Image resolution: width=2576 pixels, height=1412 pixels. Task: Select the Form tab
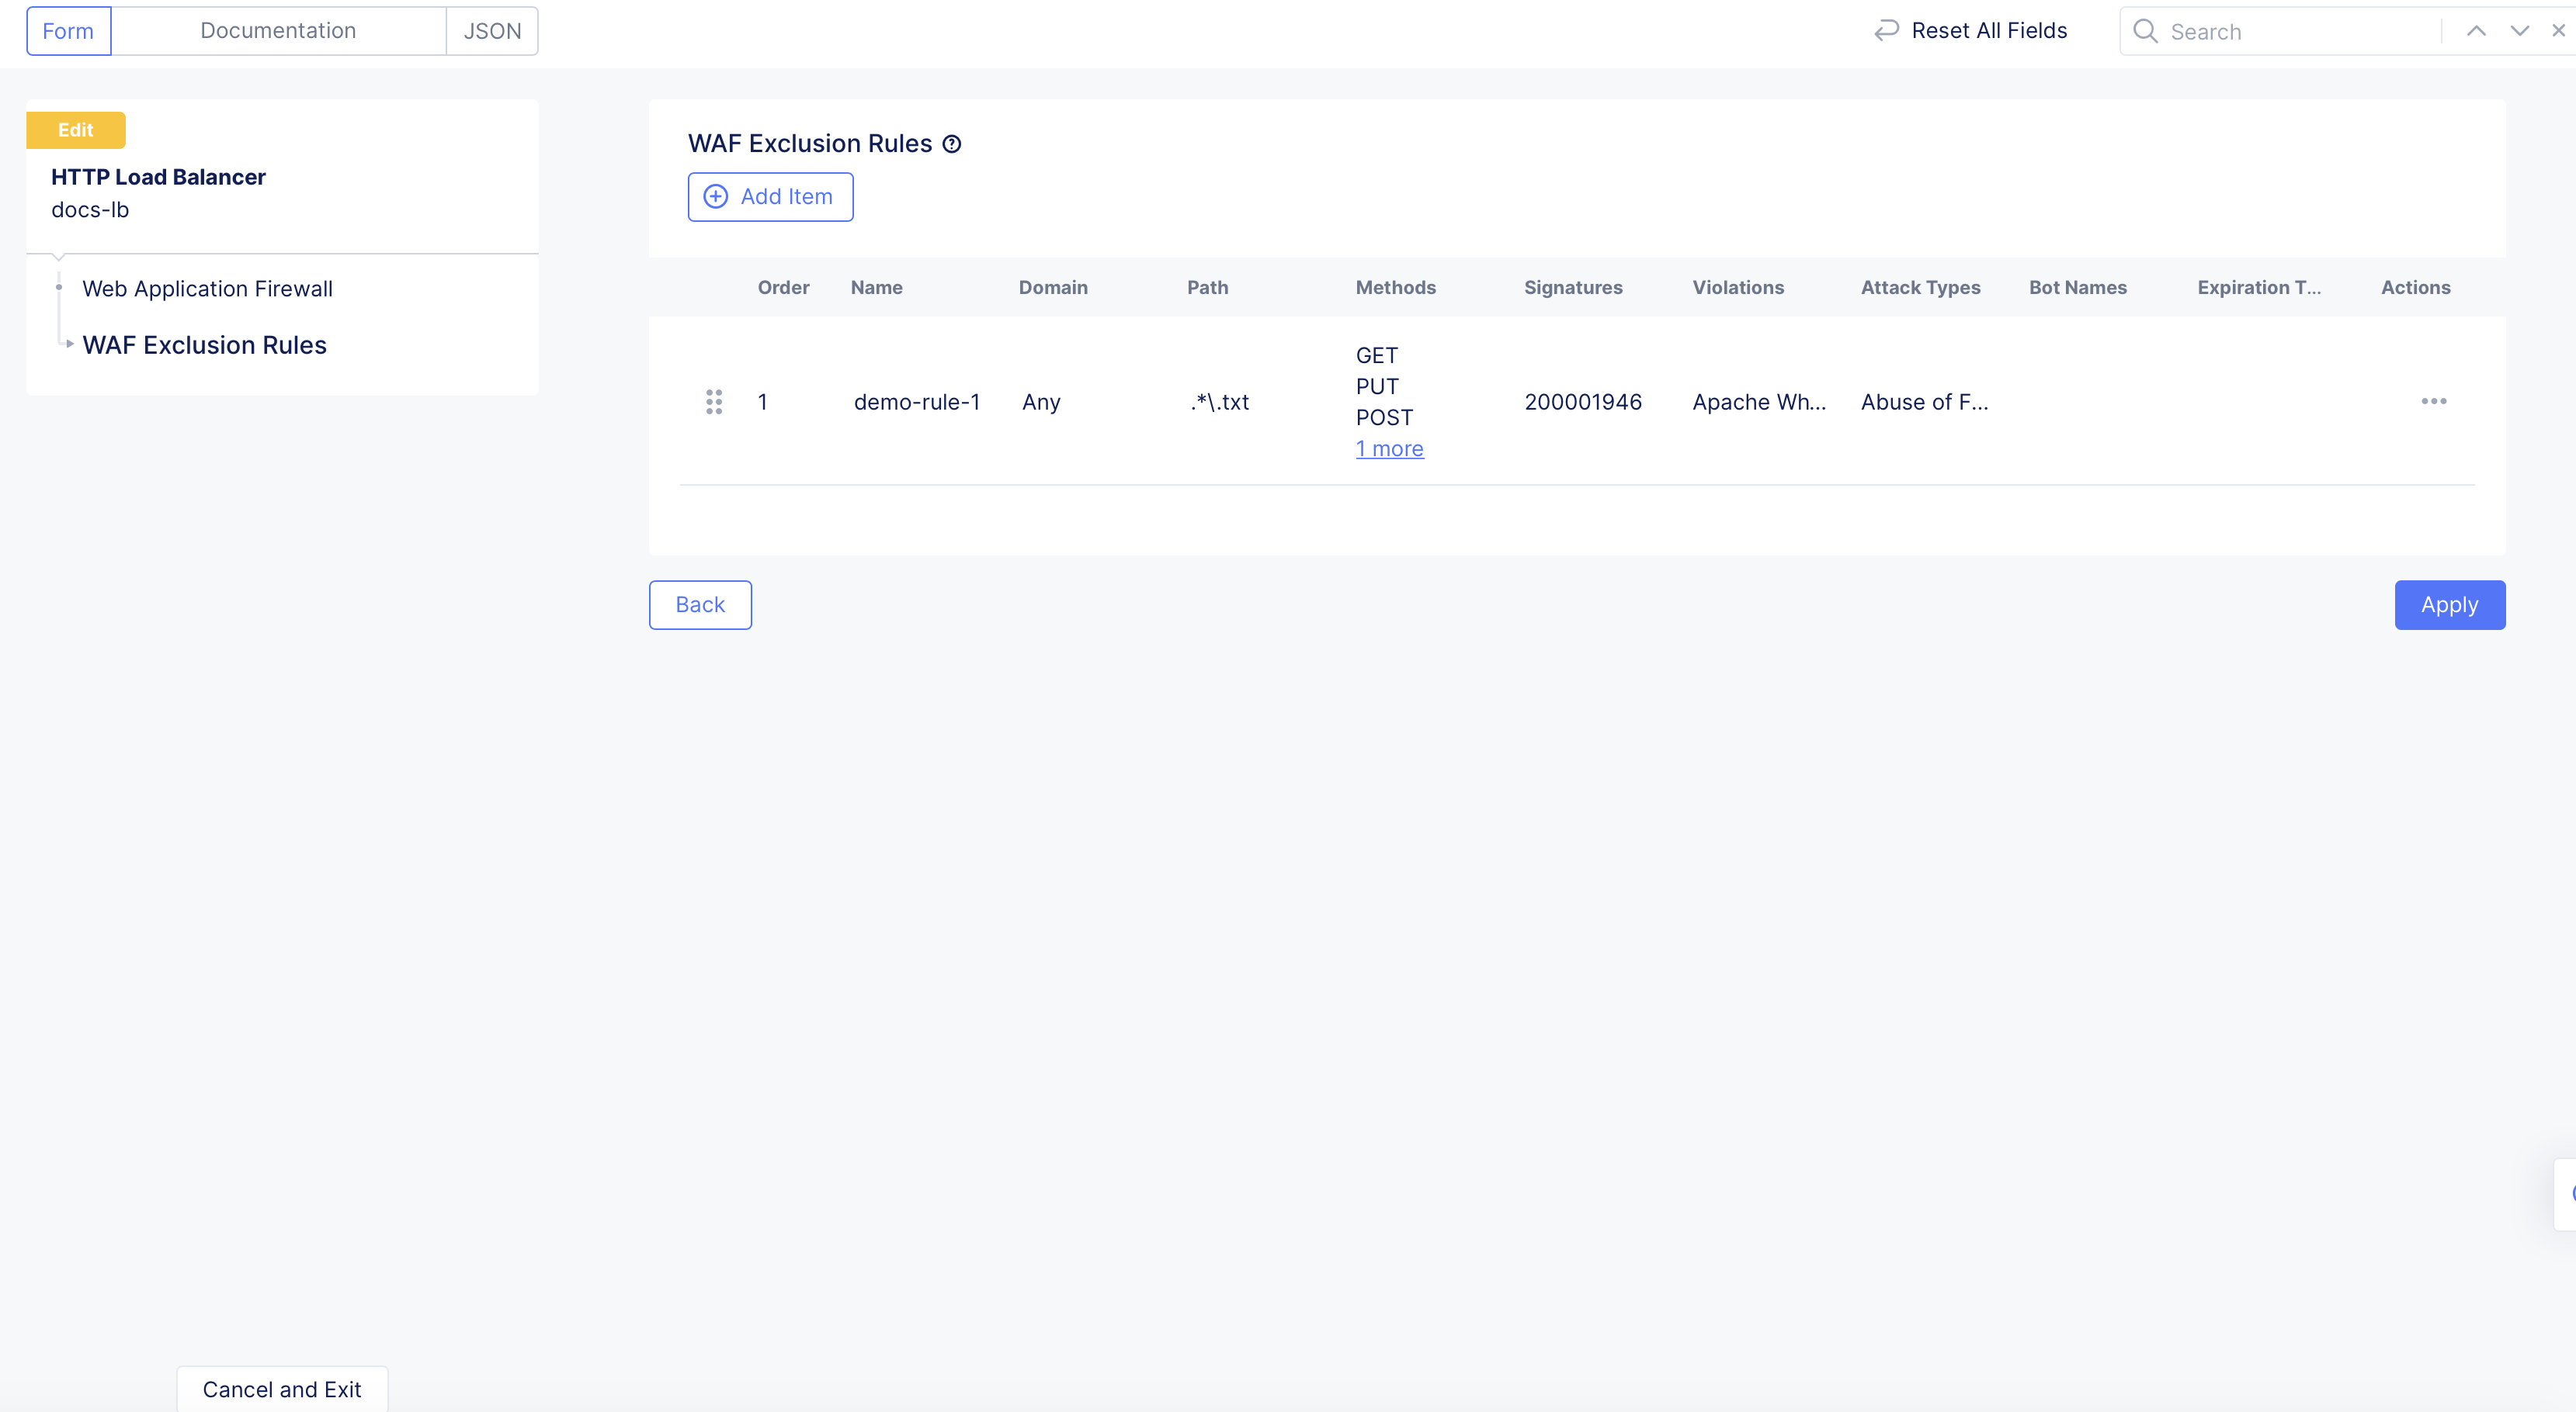coord(68,31)
